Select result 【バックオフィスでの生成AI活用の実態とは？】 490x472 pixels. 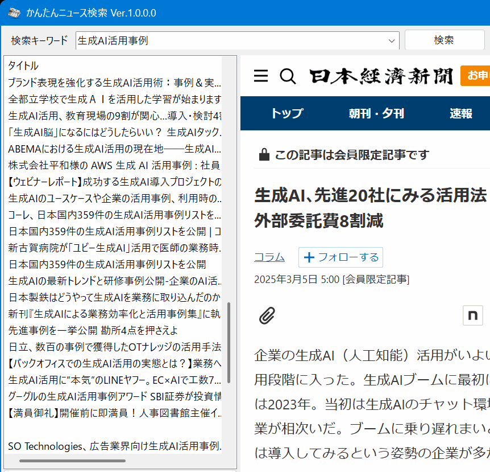114,363
